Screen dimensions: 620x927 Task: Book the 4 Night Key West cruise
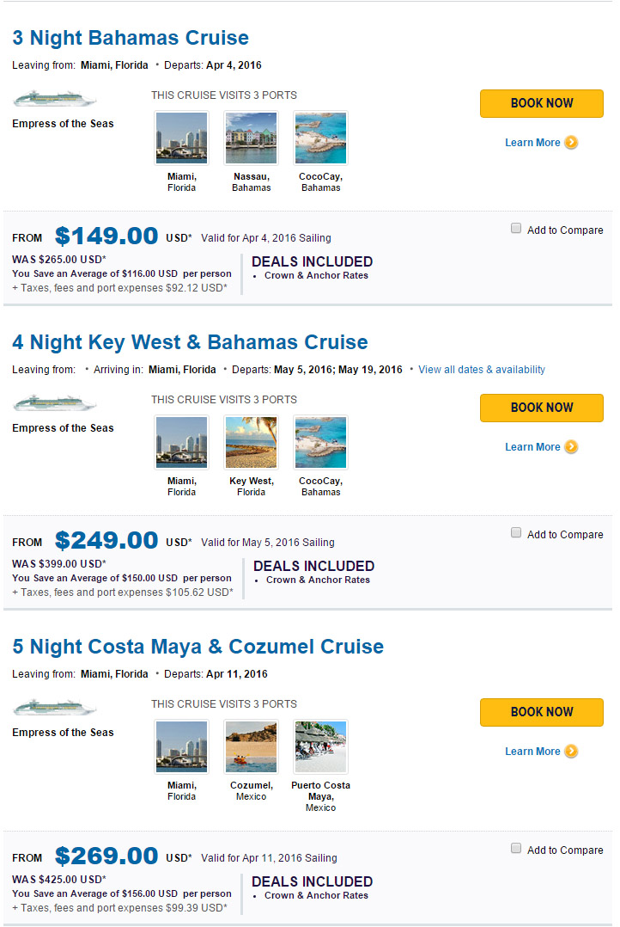click(541, 408)
